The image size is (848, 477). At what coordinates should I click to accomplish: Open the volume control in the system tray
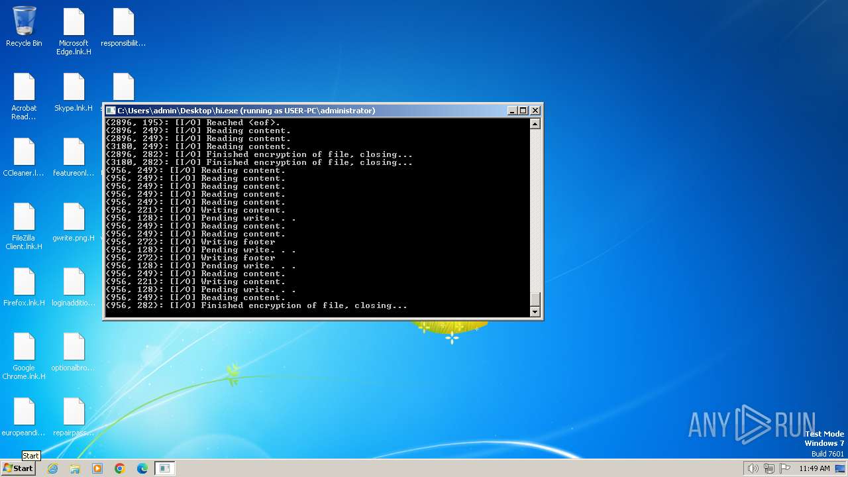click(x=753, y=468)
